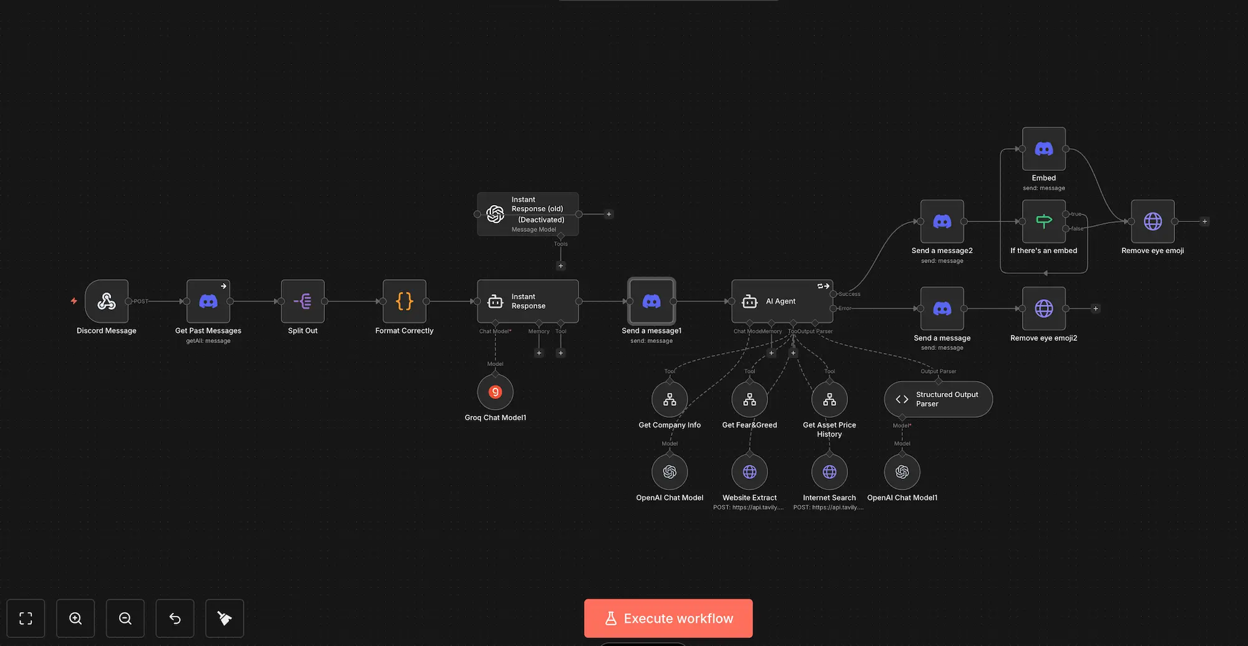Click the Execute workflow button
The height and width of the screenshot is (646, 1248).
pos(668,618)
